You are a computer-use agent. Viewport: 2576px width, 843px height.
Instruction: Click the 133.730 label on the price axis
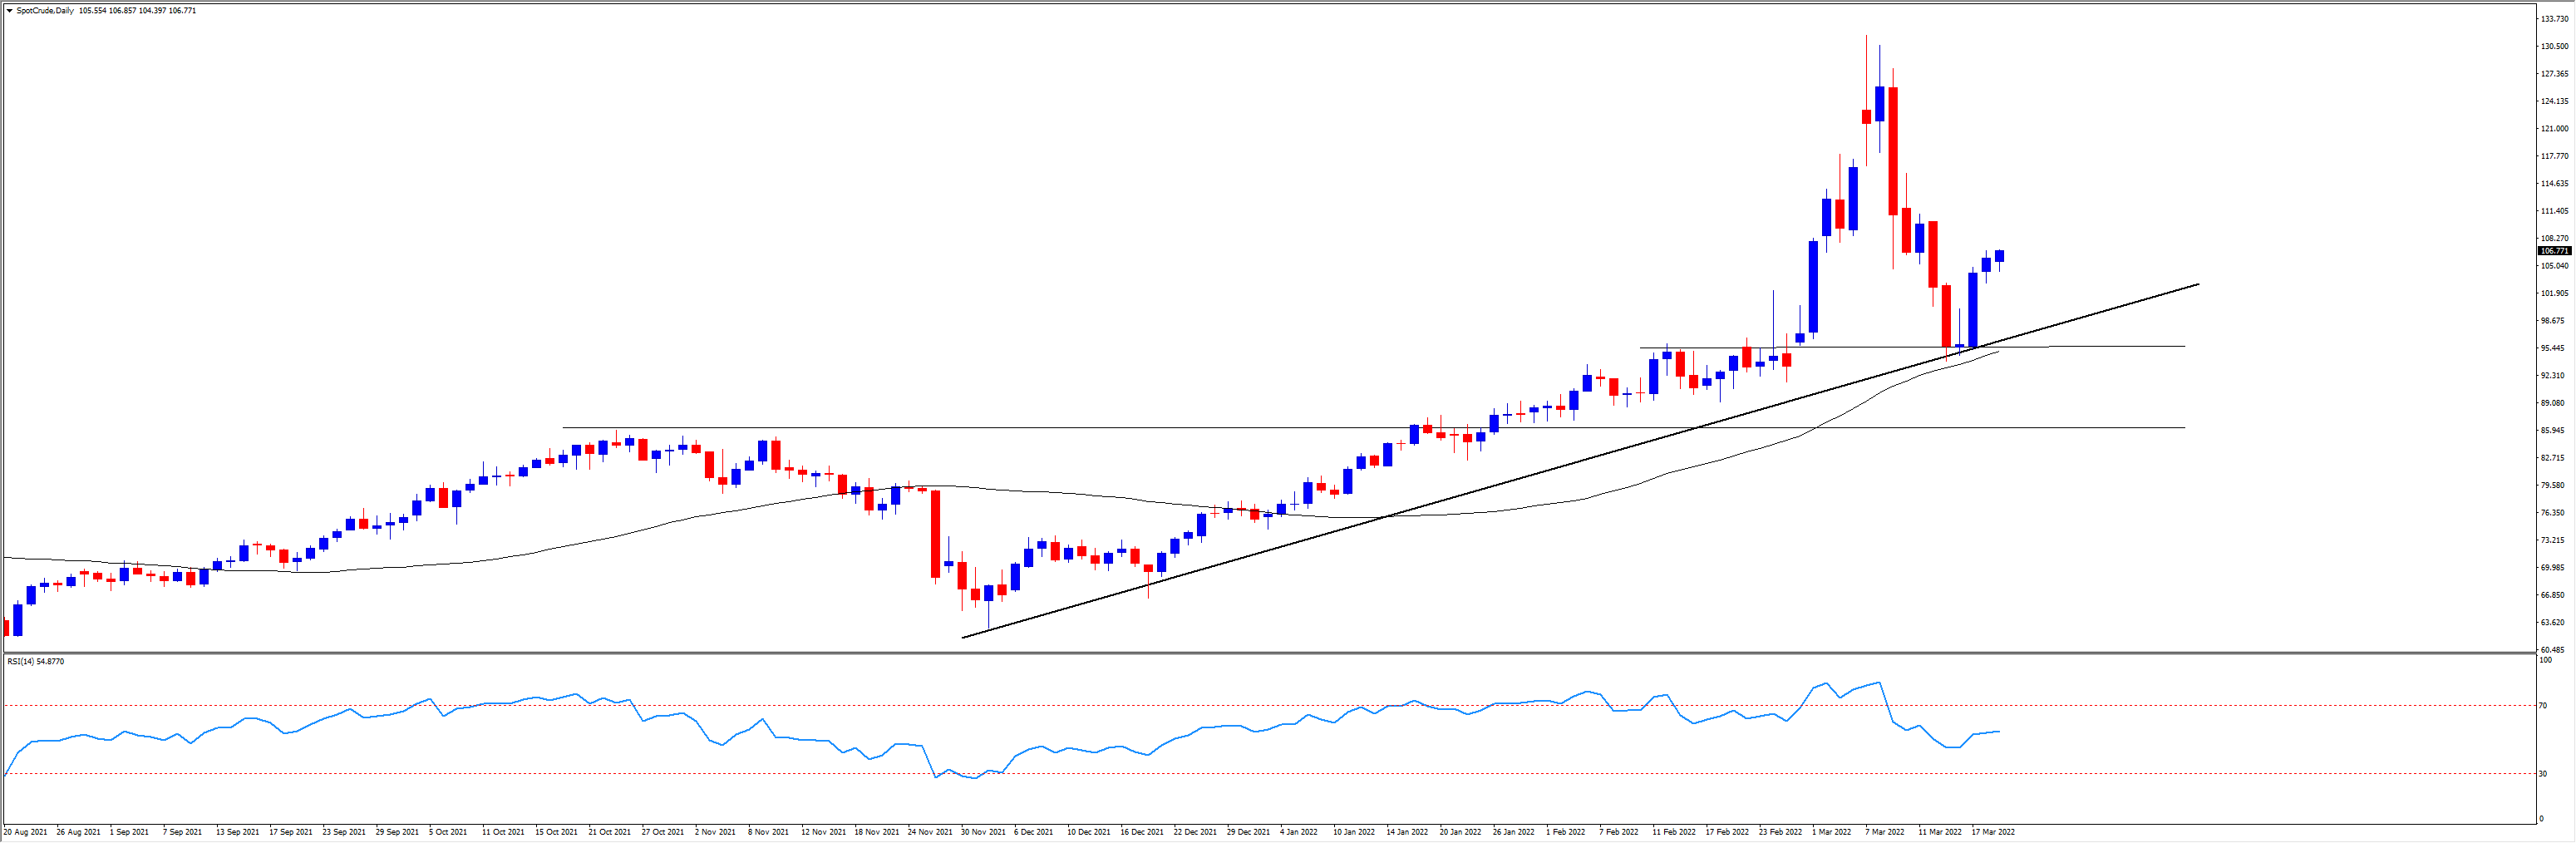(x=2554, y=19)
